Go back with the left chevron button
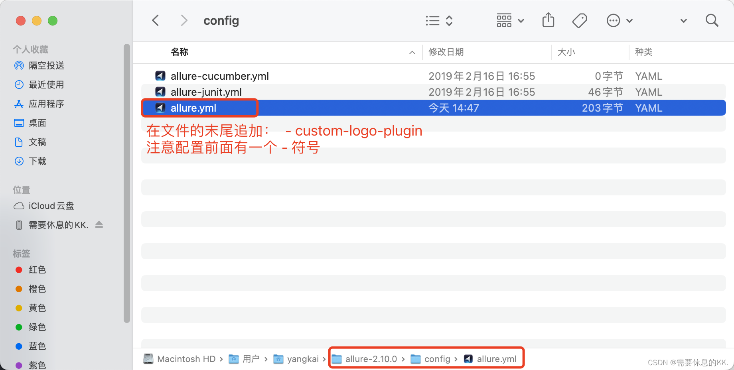 tap(156, 20)
